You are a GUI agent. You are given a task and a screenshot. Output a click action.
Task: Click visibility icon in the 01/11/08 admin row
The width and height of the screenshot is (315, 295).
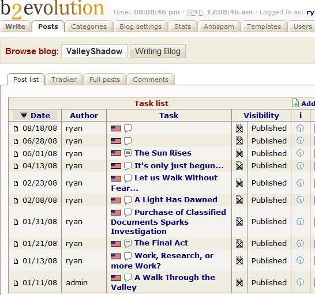(x=239, y=282)
